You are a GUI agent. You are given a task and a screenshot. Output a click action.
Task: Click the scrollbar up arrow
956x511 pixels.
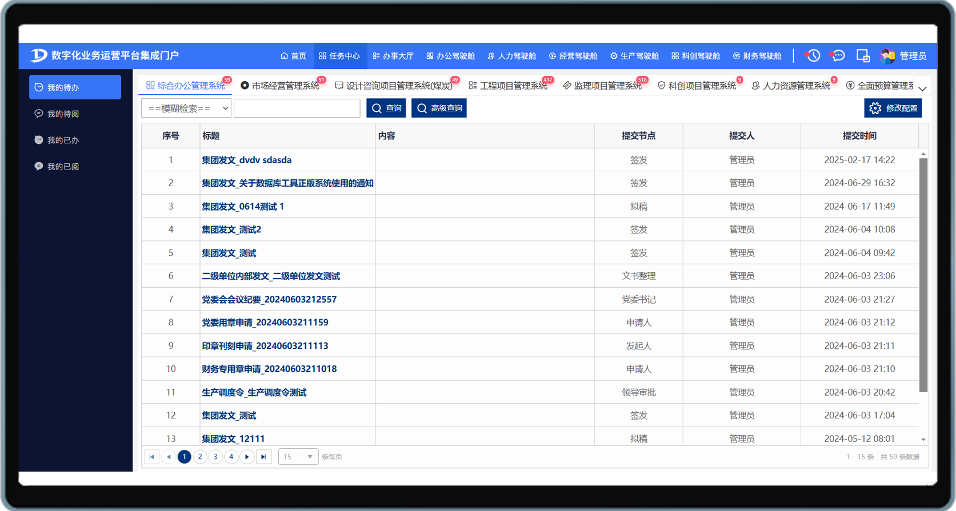923,154
